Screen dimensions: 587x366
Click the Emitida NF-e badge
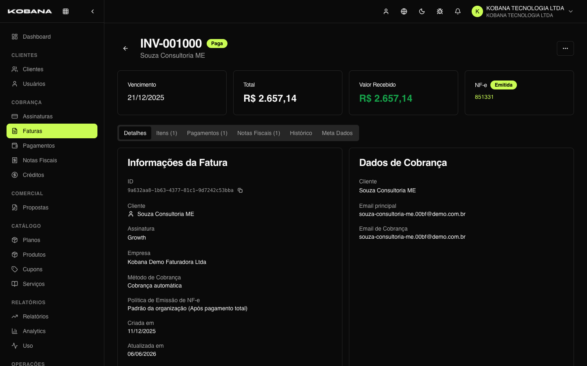pyautogui.click(x=503, y=85)
